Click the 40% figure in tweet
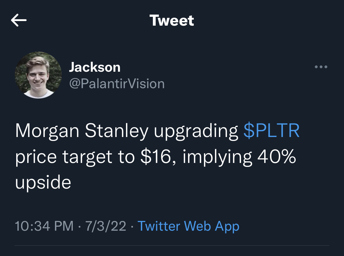The image size is (344, 256). coord(277,157)
